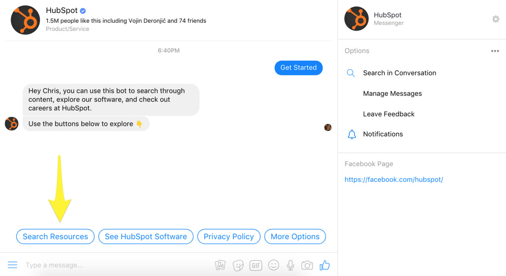Tap See HubSpot Software button
This screenshot has height=276, width=506.
coord(146,237)
